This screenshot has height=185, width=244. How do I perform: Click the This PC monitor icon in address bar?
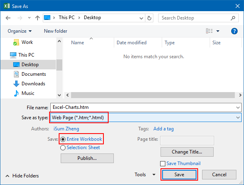coord(47,18)
